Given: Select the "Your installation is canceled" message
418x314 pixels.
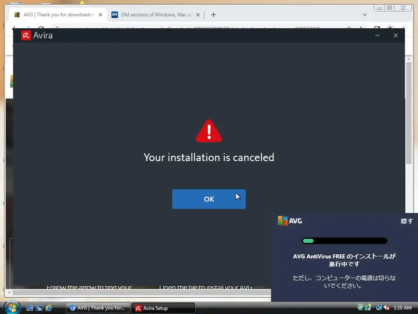Looking at the screenshot, I should click(209, 157).
